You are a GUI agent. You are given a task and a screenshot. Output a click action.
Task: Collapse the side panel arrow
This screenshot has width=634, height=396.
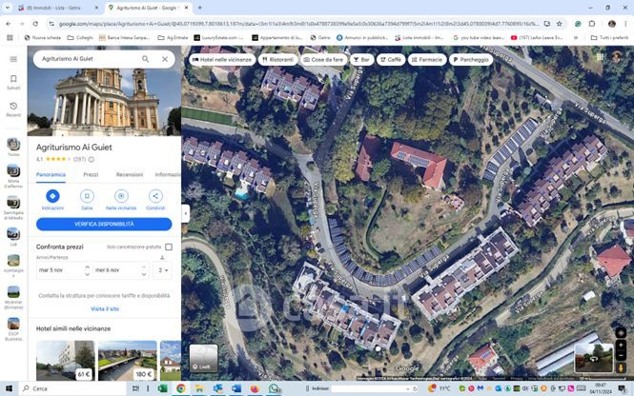click(x=185, y=213)
